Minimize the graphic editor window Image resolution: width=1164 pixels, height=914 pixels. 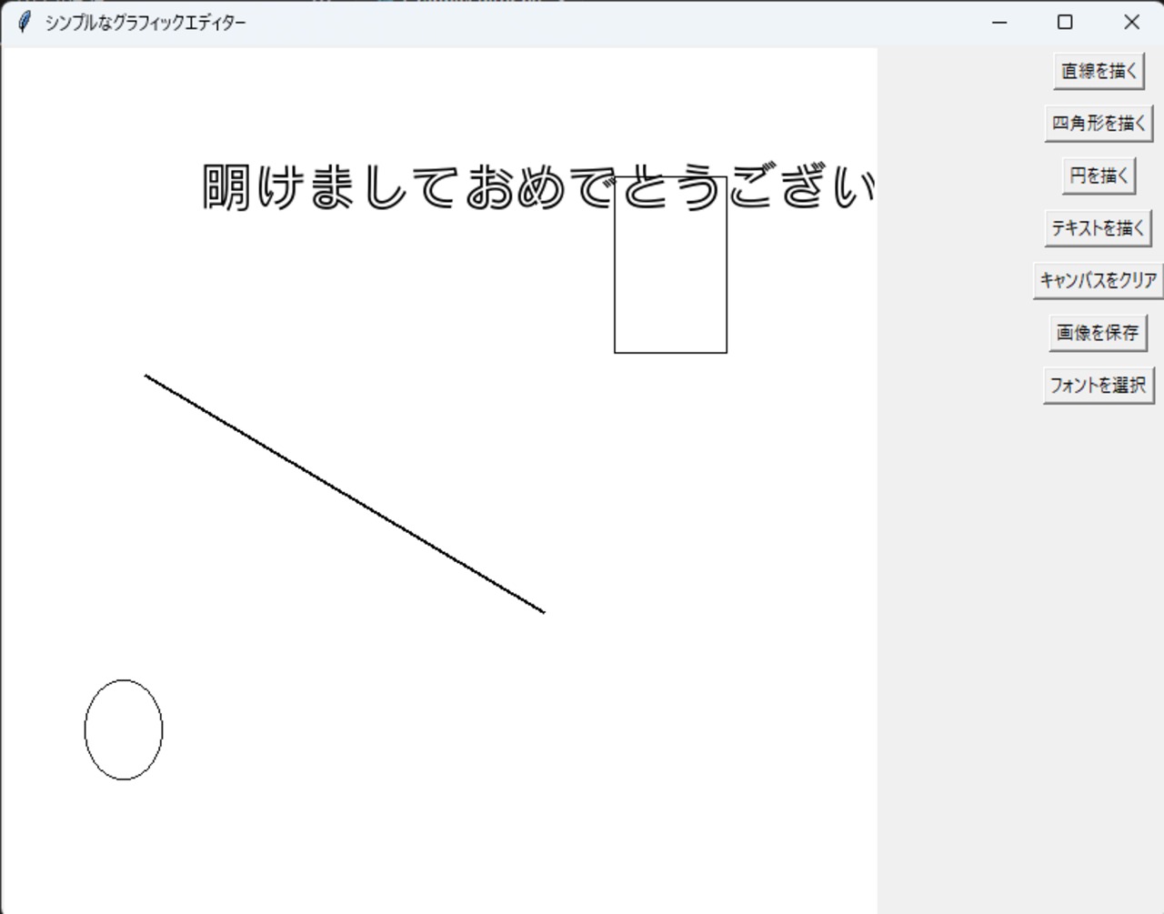[999, 23]
